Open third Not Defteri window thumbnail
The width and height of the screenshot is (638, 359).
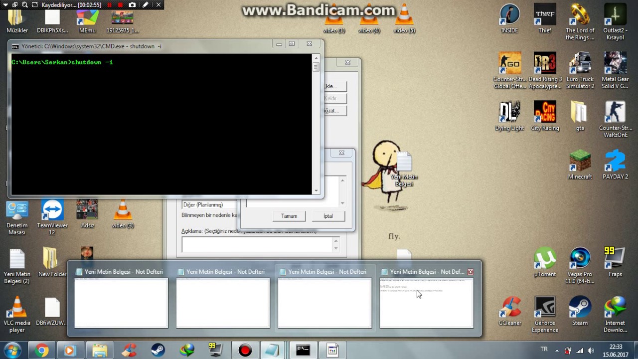tap(324, 298)
